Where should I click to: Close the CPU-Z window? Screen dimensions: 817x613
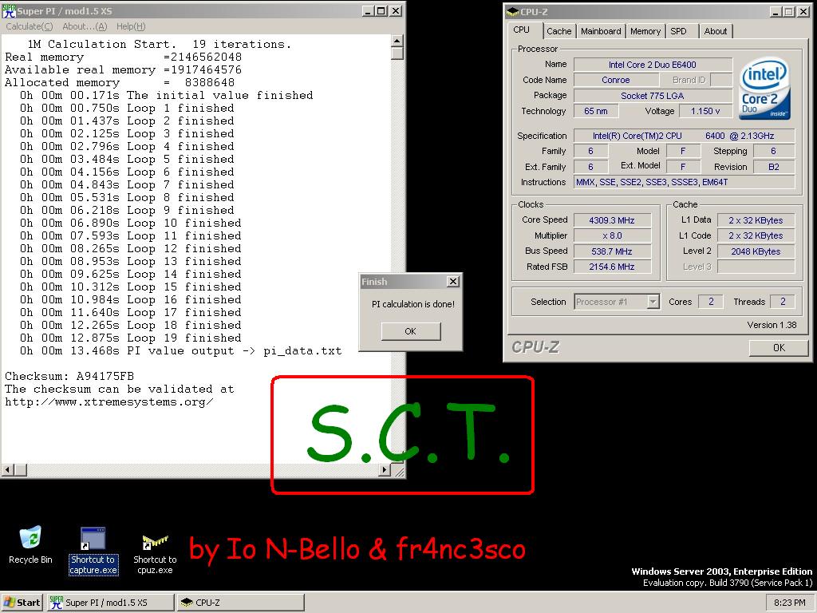(803, 11)
